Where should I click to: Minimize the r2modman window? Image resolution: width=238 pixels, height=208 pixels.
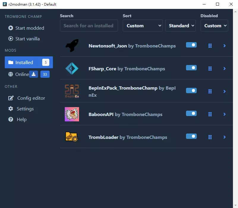tap(204, 4)
